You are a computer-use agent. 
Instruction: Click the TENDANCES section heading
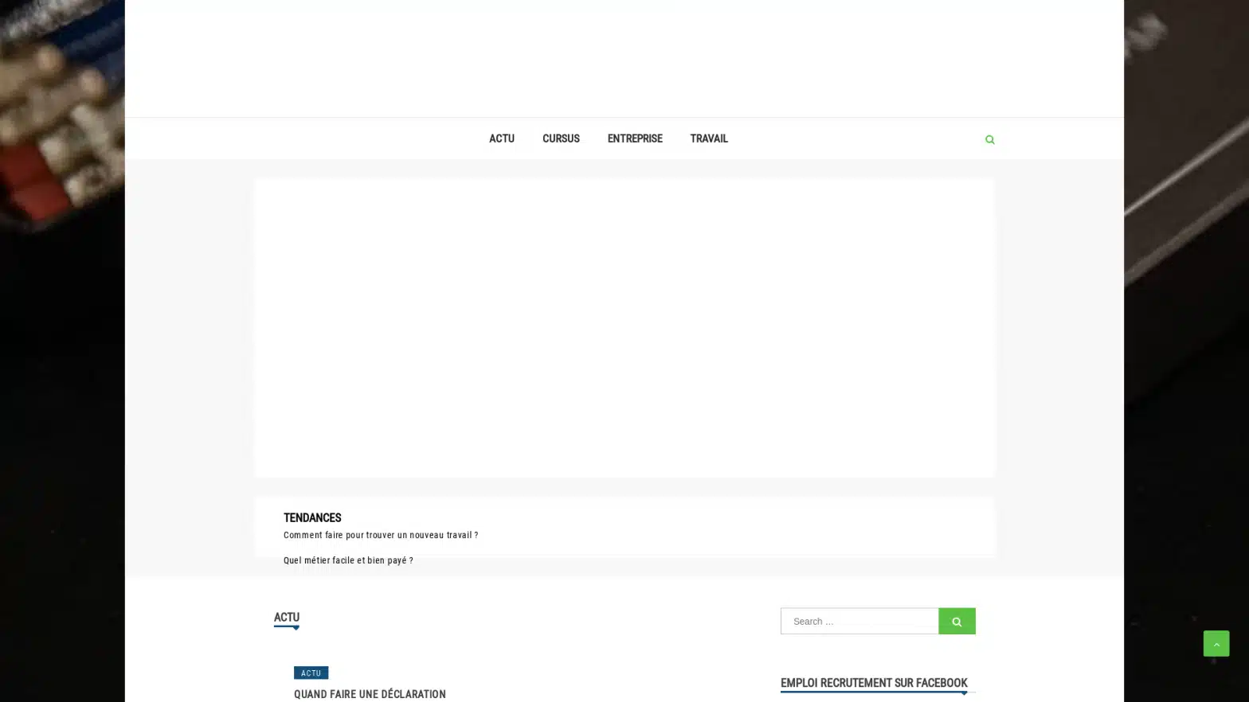point(312,517)
